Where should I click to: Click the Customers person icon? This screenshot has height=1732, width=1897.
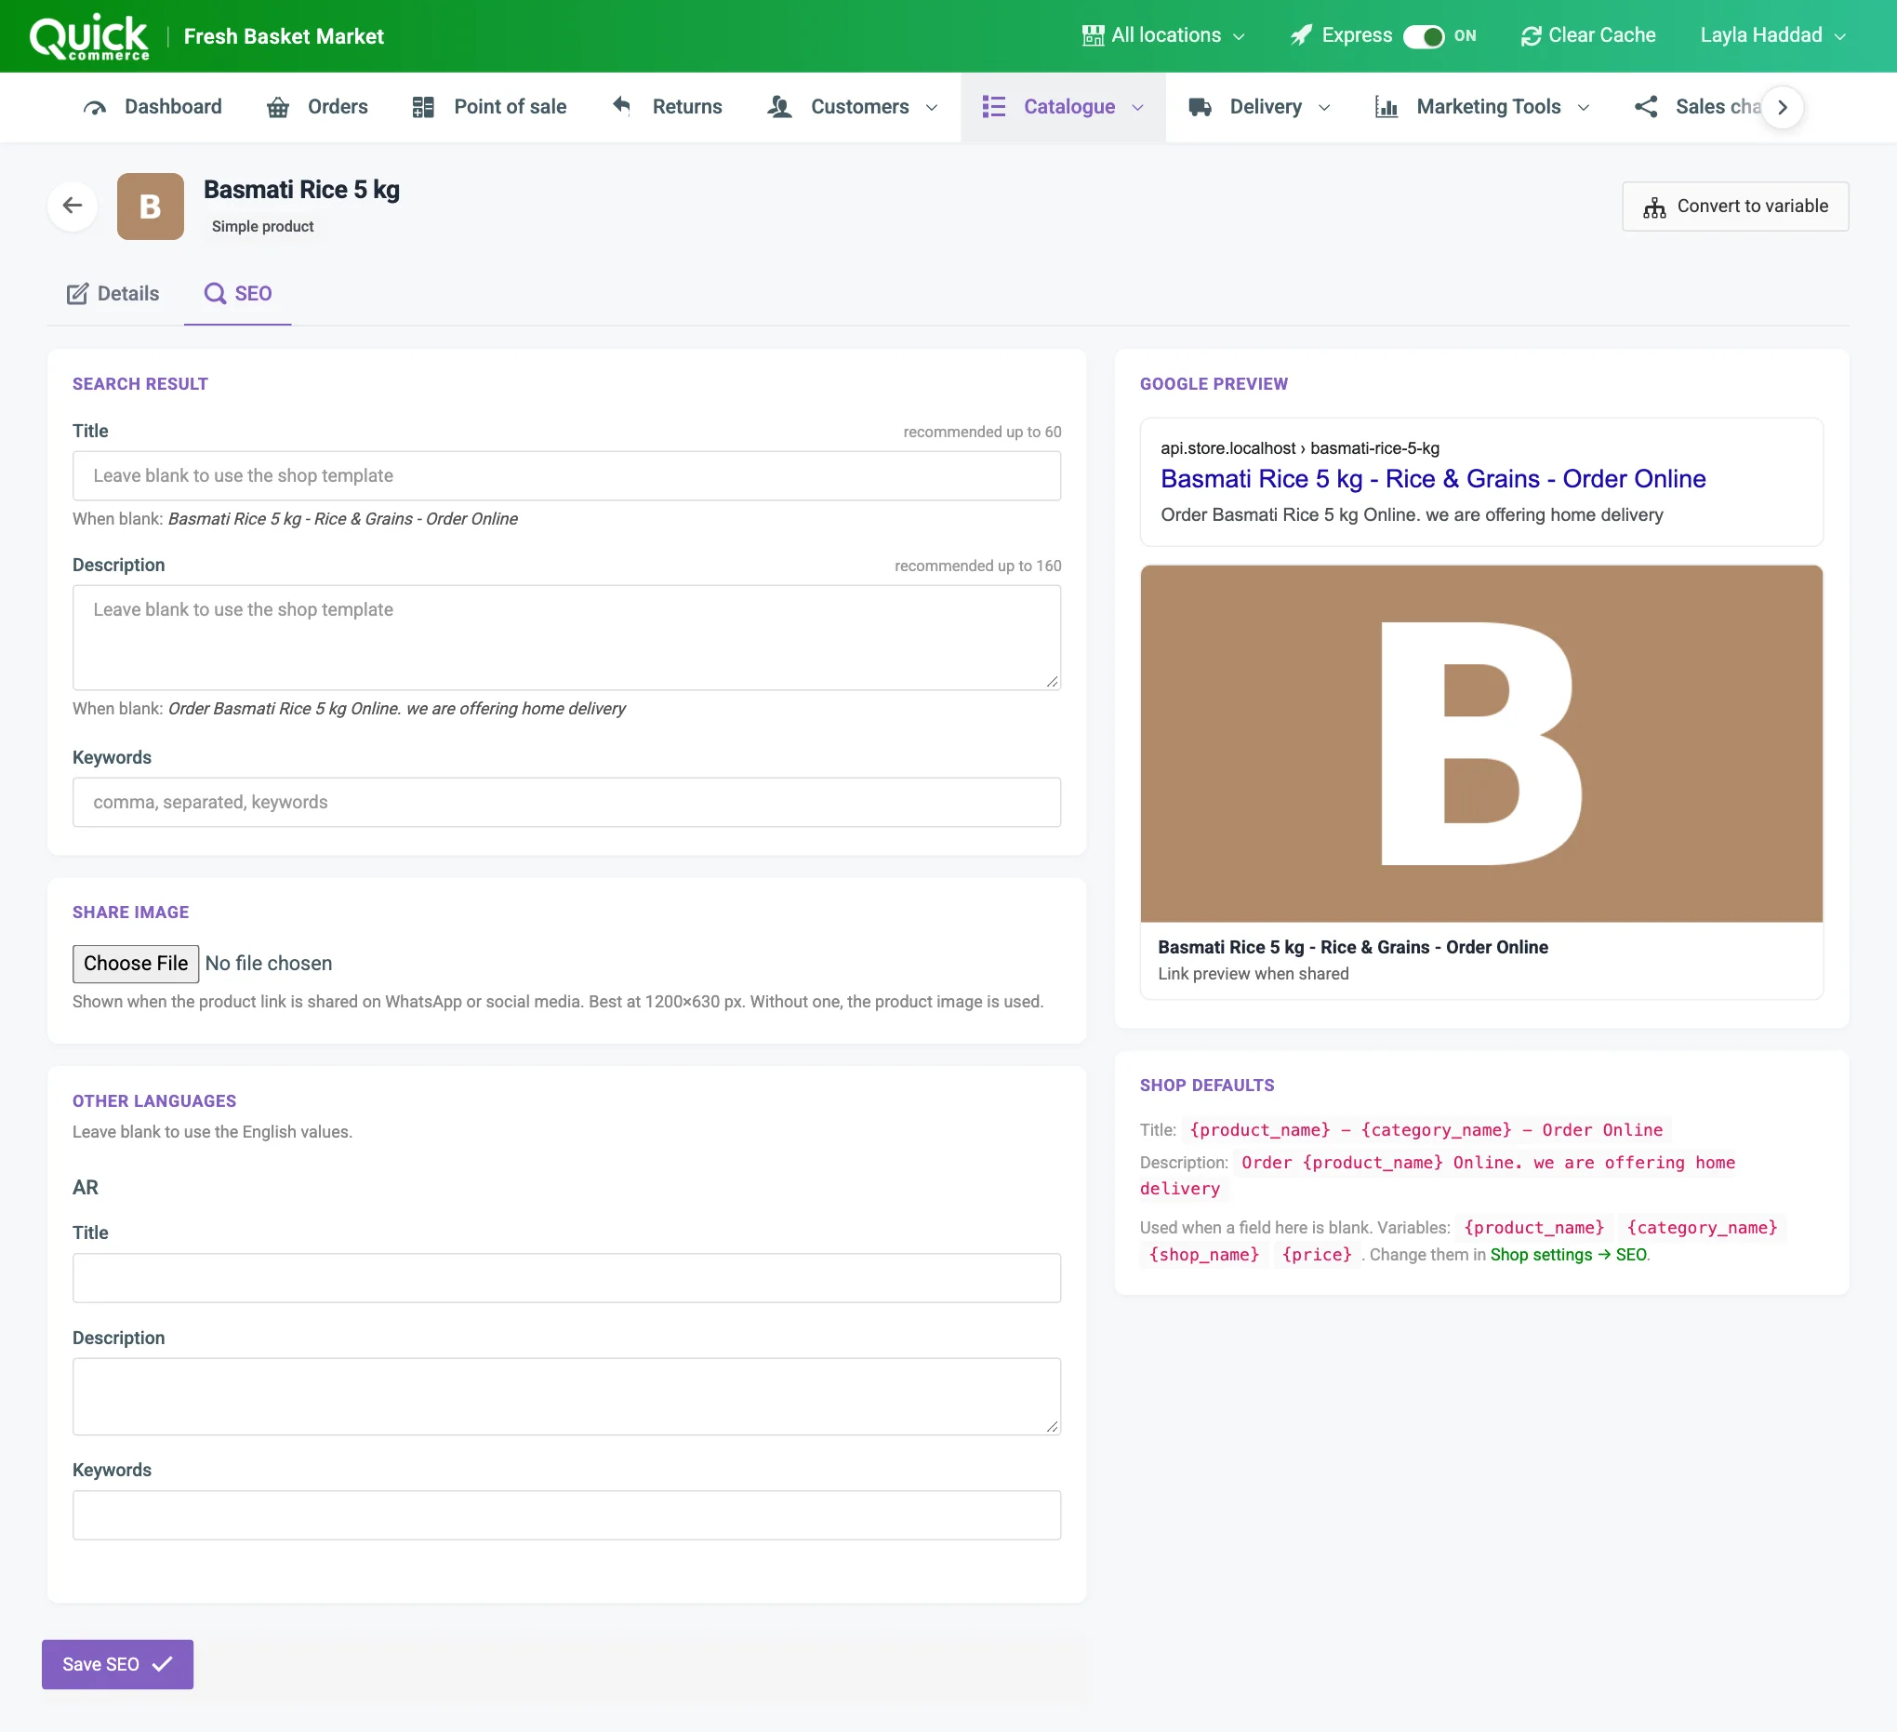(779, 107)
